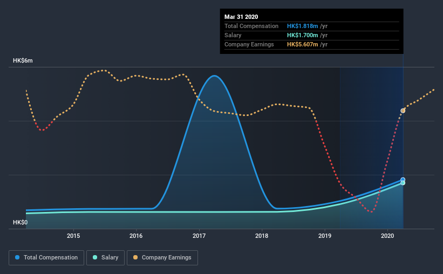Click the HK$1.818m total compensation value
The image size is (443, 274).
click(x=303, y=26)
